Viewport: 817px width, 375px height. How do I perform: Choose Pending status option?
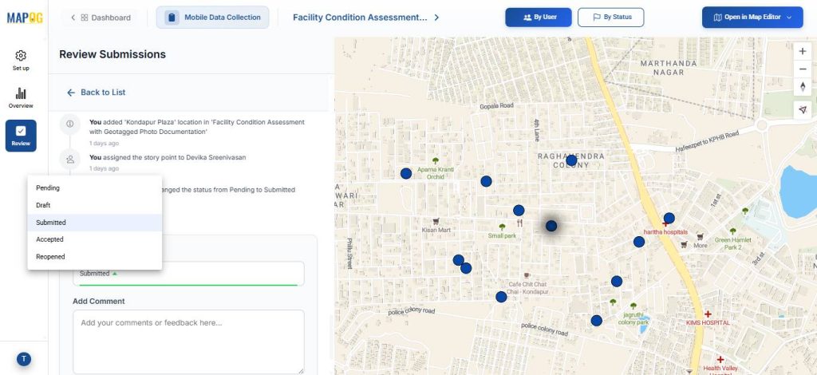(95, 188)
